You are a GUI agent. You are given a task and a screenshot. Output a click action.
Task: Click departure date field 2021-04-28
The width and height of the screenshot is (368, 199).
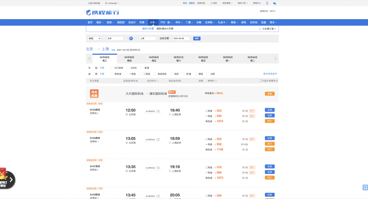pos(181,39)
